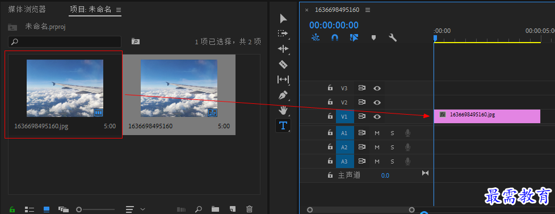Viewport: 555px width, 214px height.
Task: Mute audio track A2
Action: 377,148
